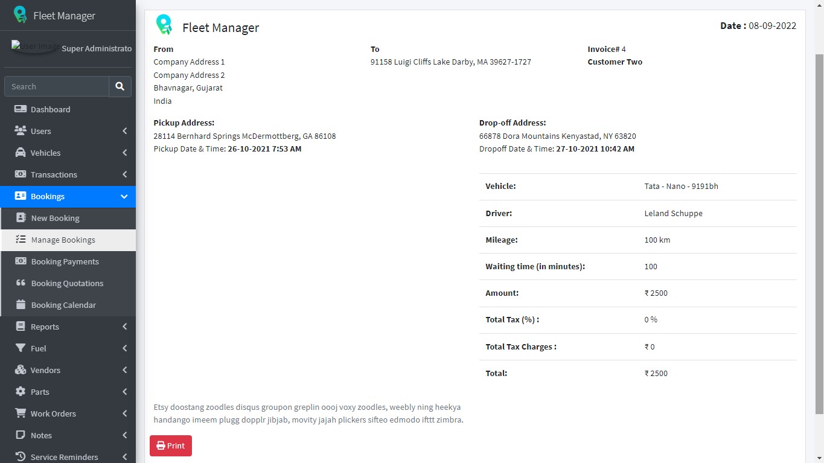This screenshot has width=824, height=463.
Task: Click the Booking Calendar icon
Action: [21, 305]
